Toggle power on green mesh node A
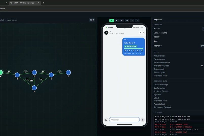Viewport: 204px width, 136px height. point(1,72)
